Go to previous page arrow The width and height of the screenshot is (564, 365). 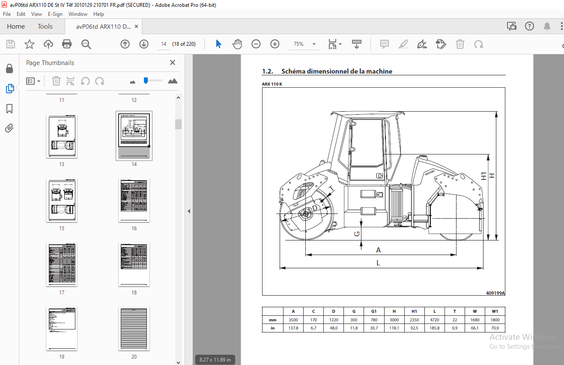click(125, 44)
